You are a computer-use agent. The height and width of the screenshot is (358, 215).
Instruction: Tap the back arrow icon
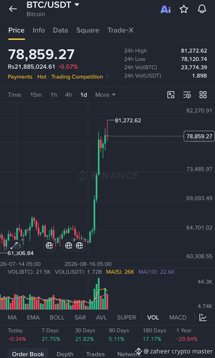(13, 9)
